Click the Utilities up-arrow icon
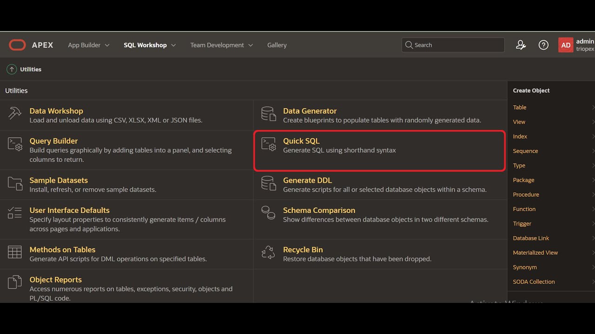Viewport: 595px width, 334px height. coord(12,70)
